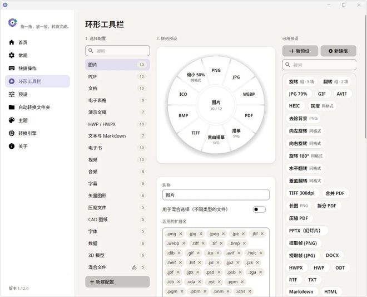Click the app logo in sidebar header
This screenshot has height=297, width=367.
pos(12,23)
